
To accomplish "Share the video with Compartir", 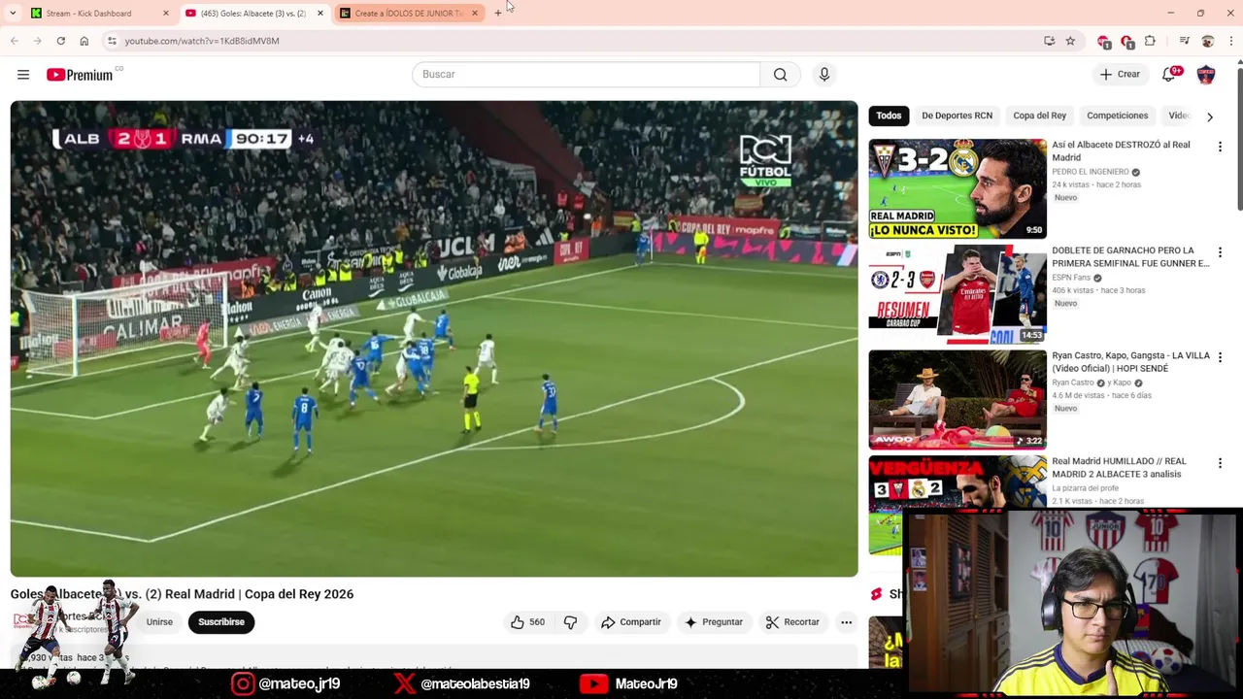I will 631,622.
